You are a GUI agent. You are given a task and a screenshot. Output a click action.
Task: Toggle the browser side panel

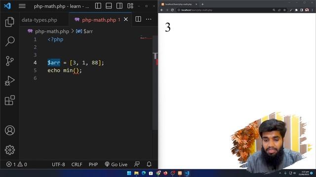coord(302,10)
